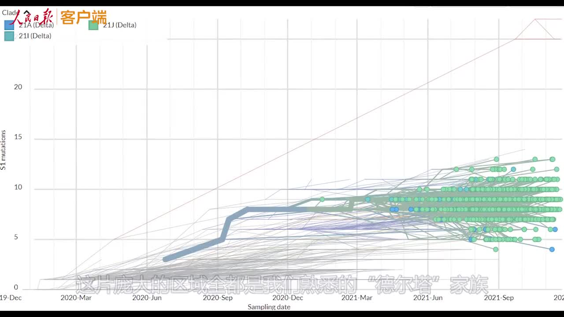The image size is (564, 317).
Task: Click the Sampling date axis title
Action: (269, 307)
